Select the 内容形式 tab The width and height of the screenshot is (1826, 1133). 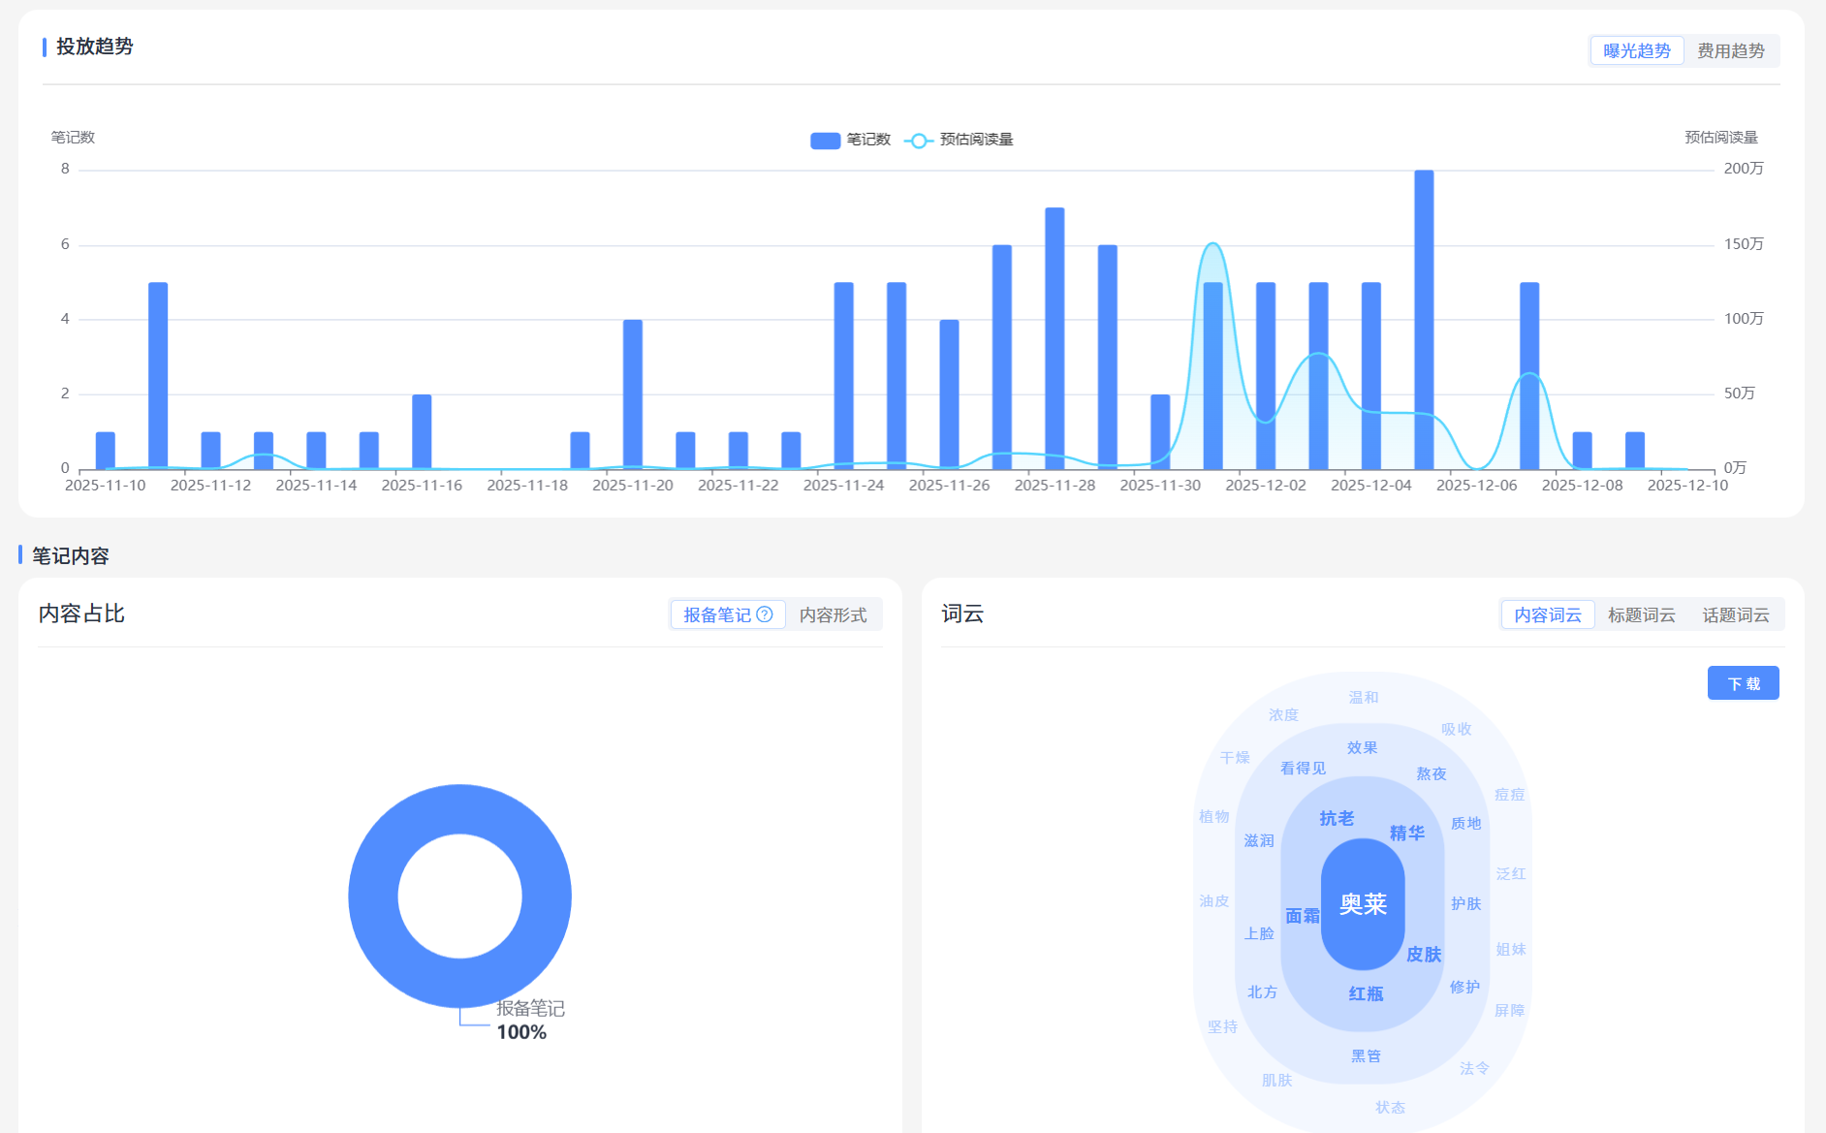click(x=833, y=615)
